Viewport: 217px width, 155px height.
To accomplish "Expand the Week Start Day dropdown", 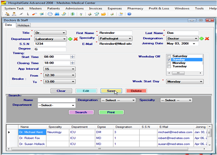I will click(x=185, y=82).
